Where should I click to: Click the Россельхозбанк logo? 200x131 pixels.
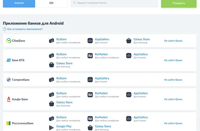9,123
